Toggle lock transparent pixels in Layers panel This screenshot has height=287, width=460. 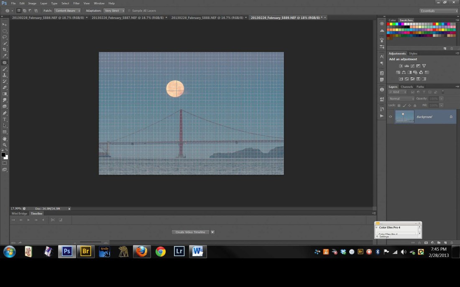(399, 105)
